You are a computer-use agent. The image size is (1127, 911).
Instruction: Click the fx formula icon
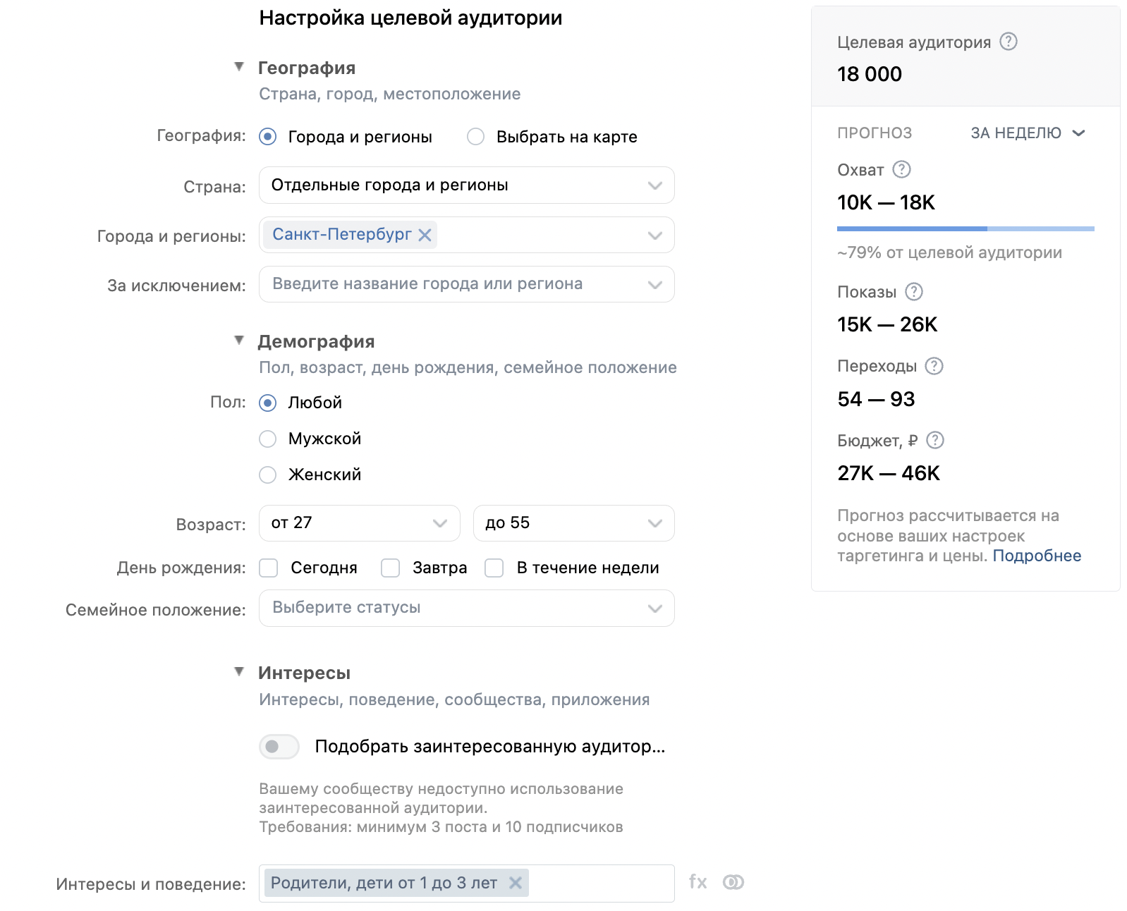coord(697,882)
